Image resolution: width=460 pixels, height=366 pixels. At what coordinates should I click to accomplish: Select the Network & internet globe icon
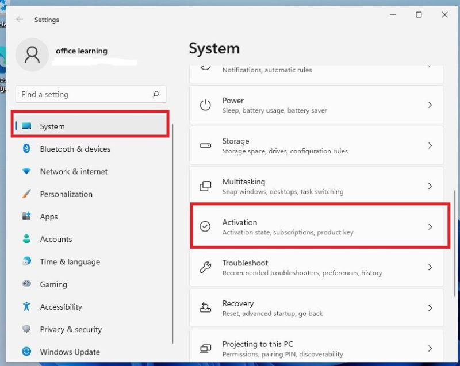[25, 171]
